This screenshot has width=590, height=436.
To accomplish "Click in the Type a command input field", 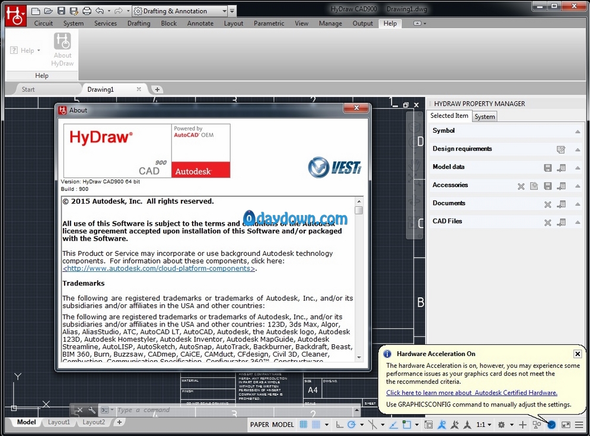I will tap(233, 410).
